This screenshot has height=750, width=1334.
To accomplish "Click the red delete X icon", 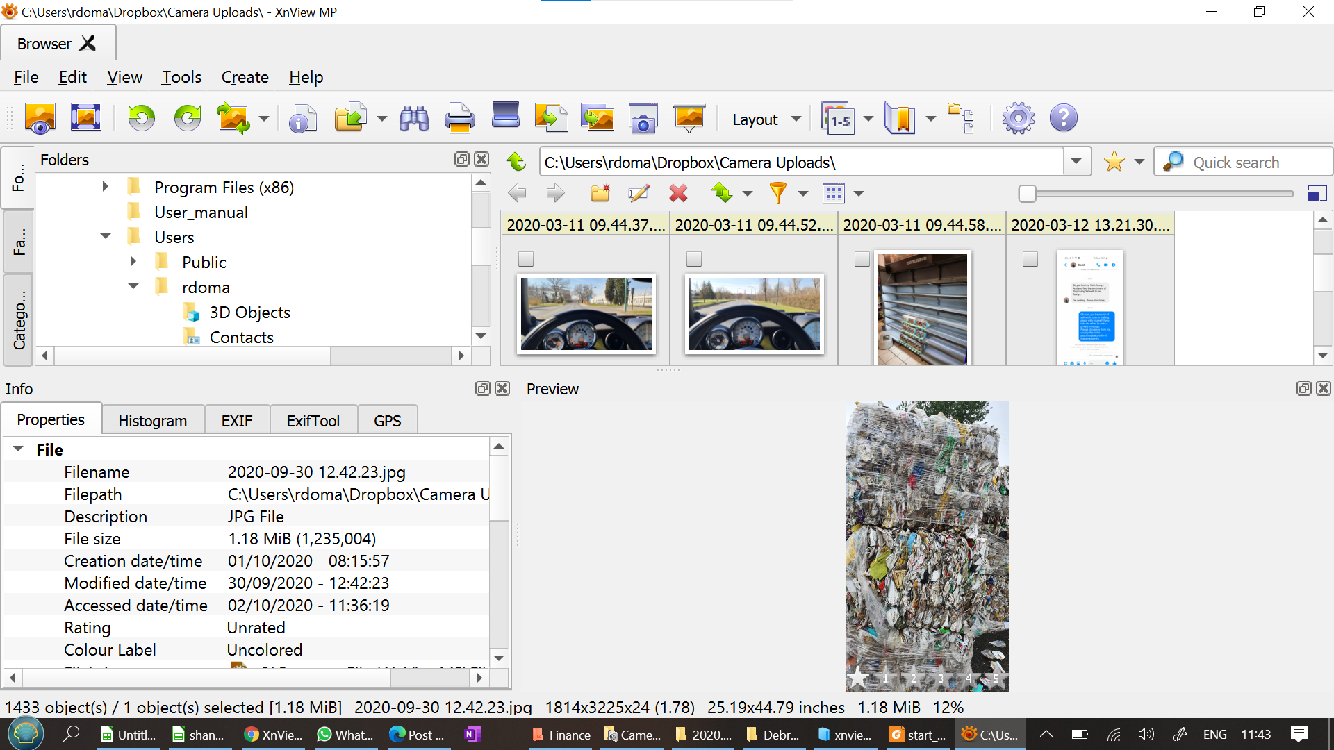I will point(678,193).
